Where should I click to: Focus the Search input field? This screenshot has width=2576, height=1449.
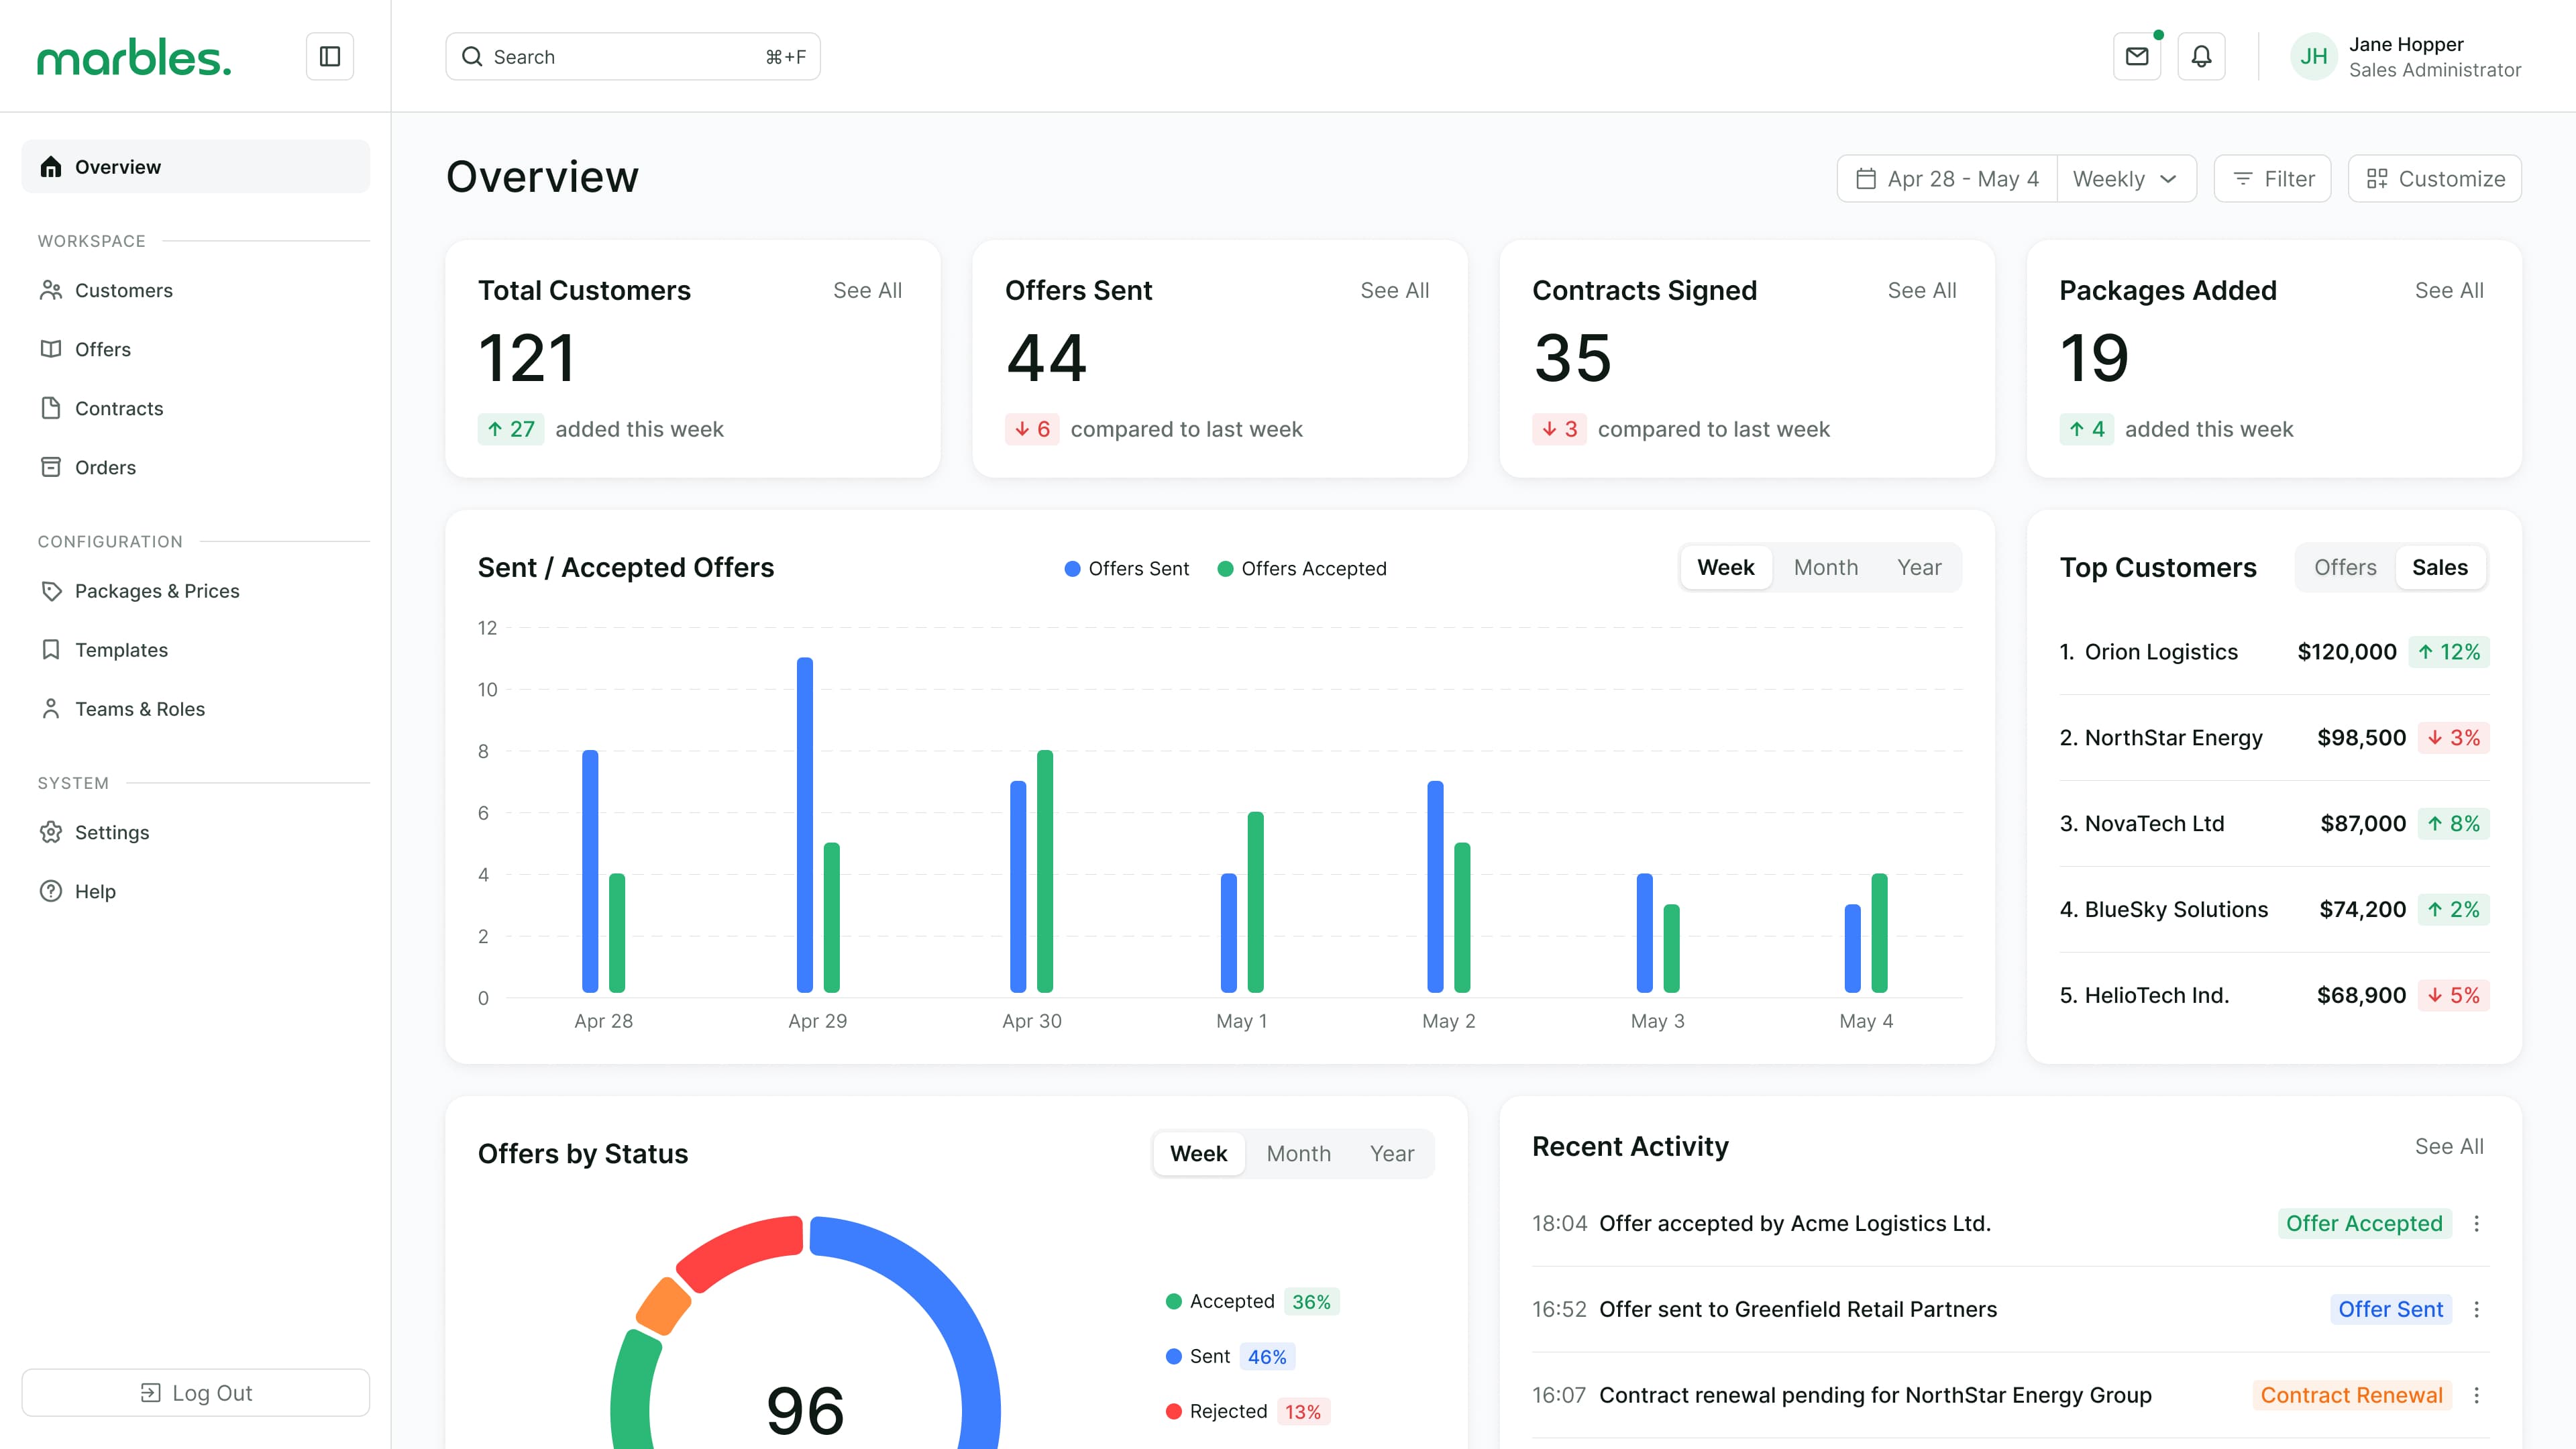coord(633,56)
